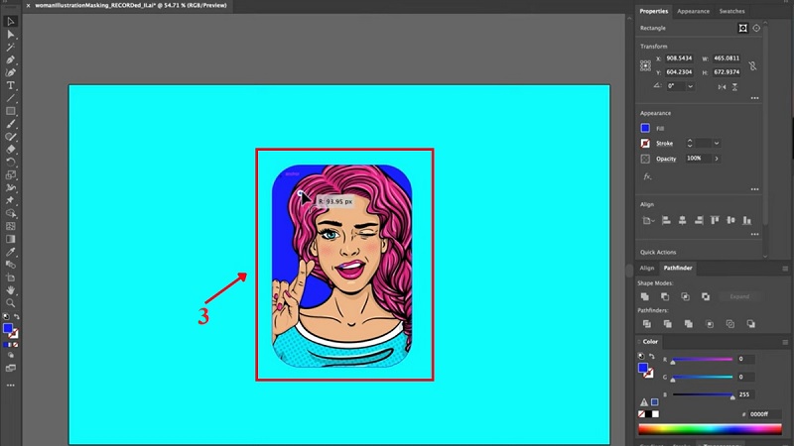The height and width of the screenshot is (446, 794).
Task: Open Pathfinder panel menu
Action: 785,269
